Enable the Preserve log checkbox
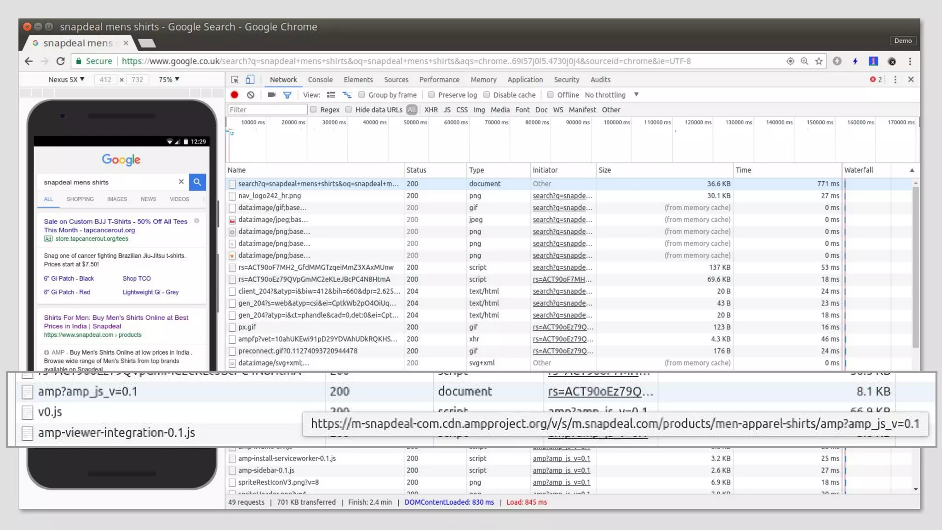The height and width of the screenshot is (530, 942). click(431, 95)
